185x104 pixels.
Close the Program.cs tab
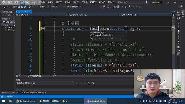tap(30, 12)
